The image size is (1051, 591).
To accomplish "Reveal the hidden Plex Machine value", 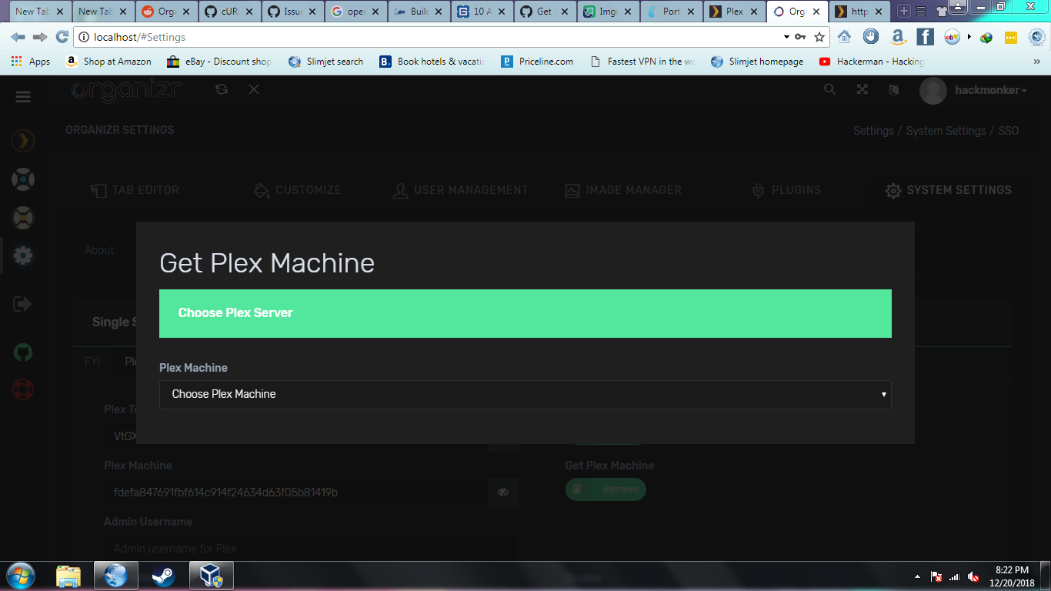I will (502, 492).
